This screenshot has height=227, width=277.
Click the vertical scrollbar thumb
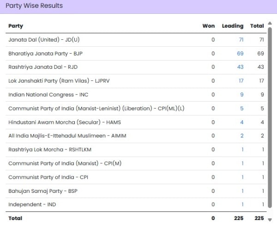[270, 117]
